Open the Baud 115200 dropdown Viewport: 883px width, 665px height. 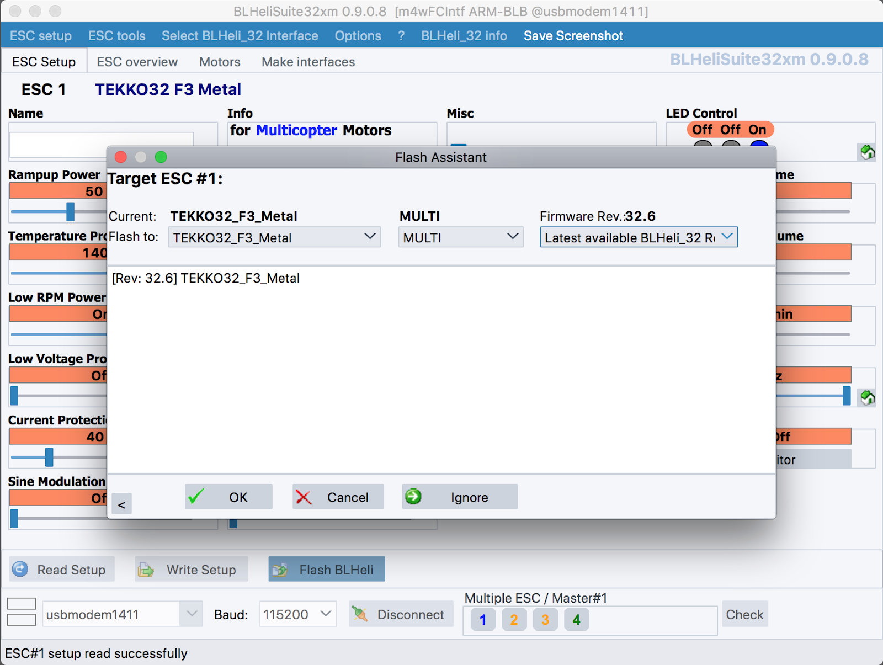[298, 614]
